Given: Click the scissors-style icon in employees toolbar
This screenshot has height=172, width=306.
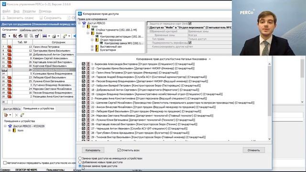Looking at the screenshot, I should coord(15,36).
